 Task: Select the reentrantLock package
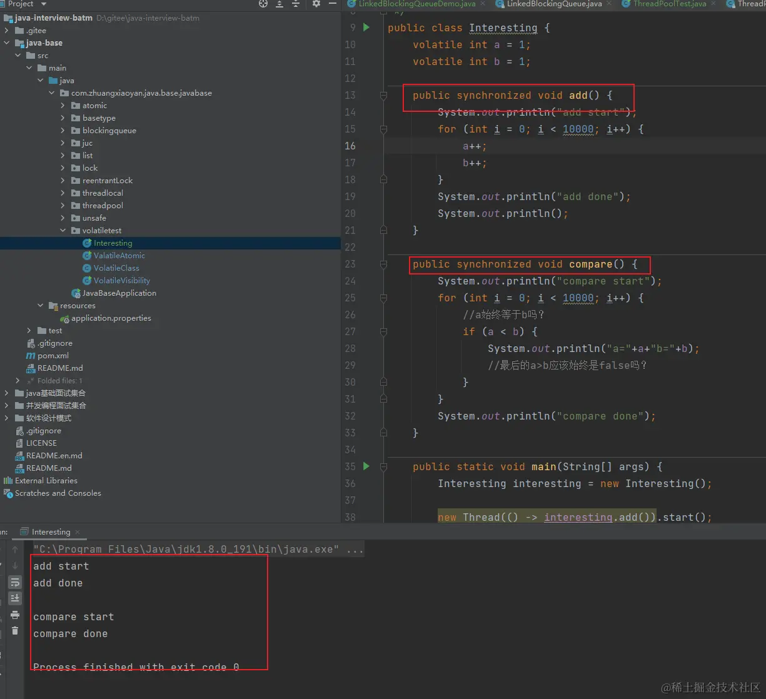click(x=108, y=181)
